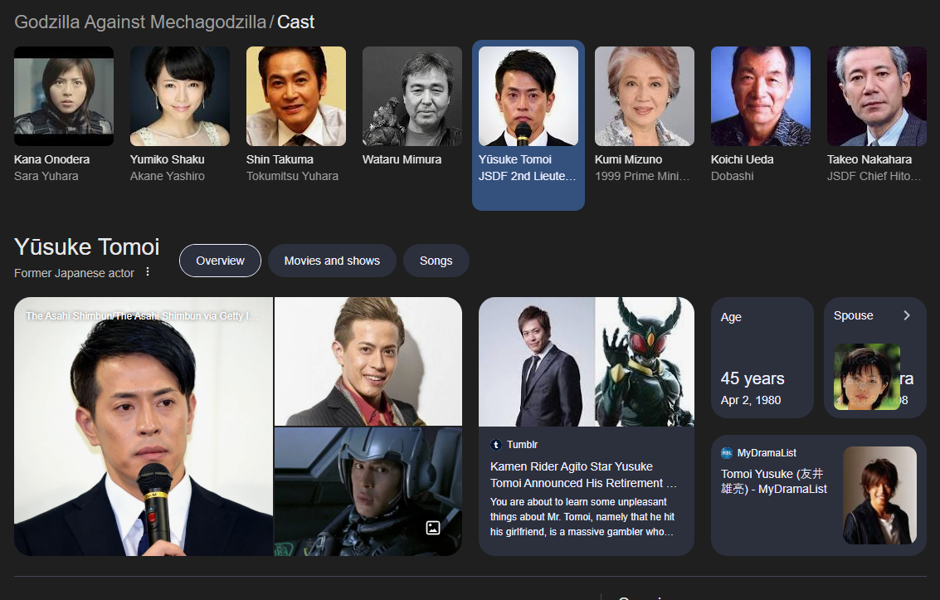This screenshot has height=600, width=940.
Task: Click the Age card showing 45 years
Action: [x=762, y=358]
